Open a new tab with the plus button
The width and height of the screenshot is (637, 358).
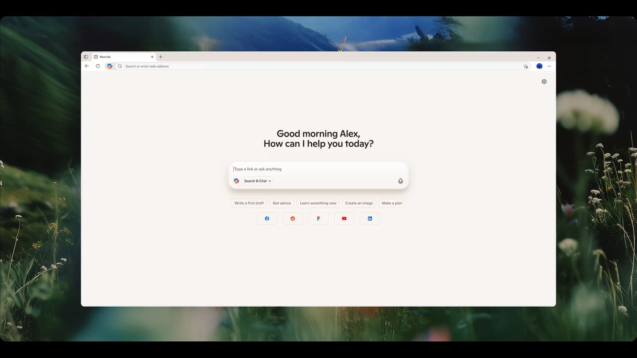click(x=160, y=56)
